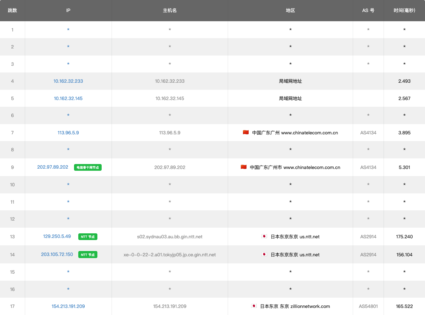The width and height of the screenshot is (425, 315).
Task: Open IP link 10.162.32.233
Action: click(68, 81)
